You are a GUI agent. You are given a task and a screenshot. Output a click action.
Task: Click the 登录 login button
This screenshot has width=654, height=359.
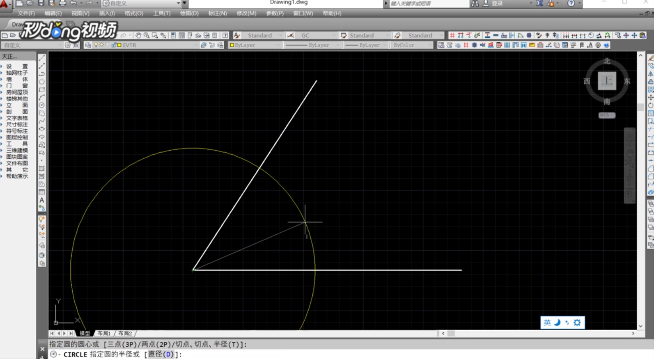pos(497,3)
